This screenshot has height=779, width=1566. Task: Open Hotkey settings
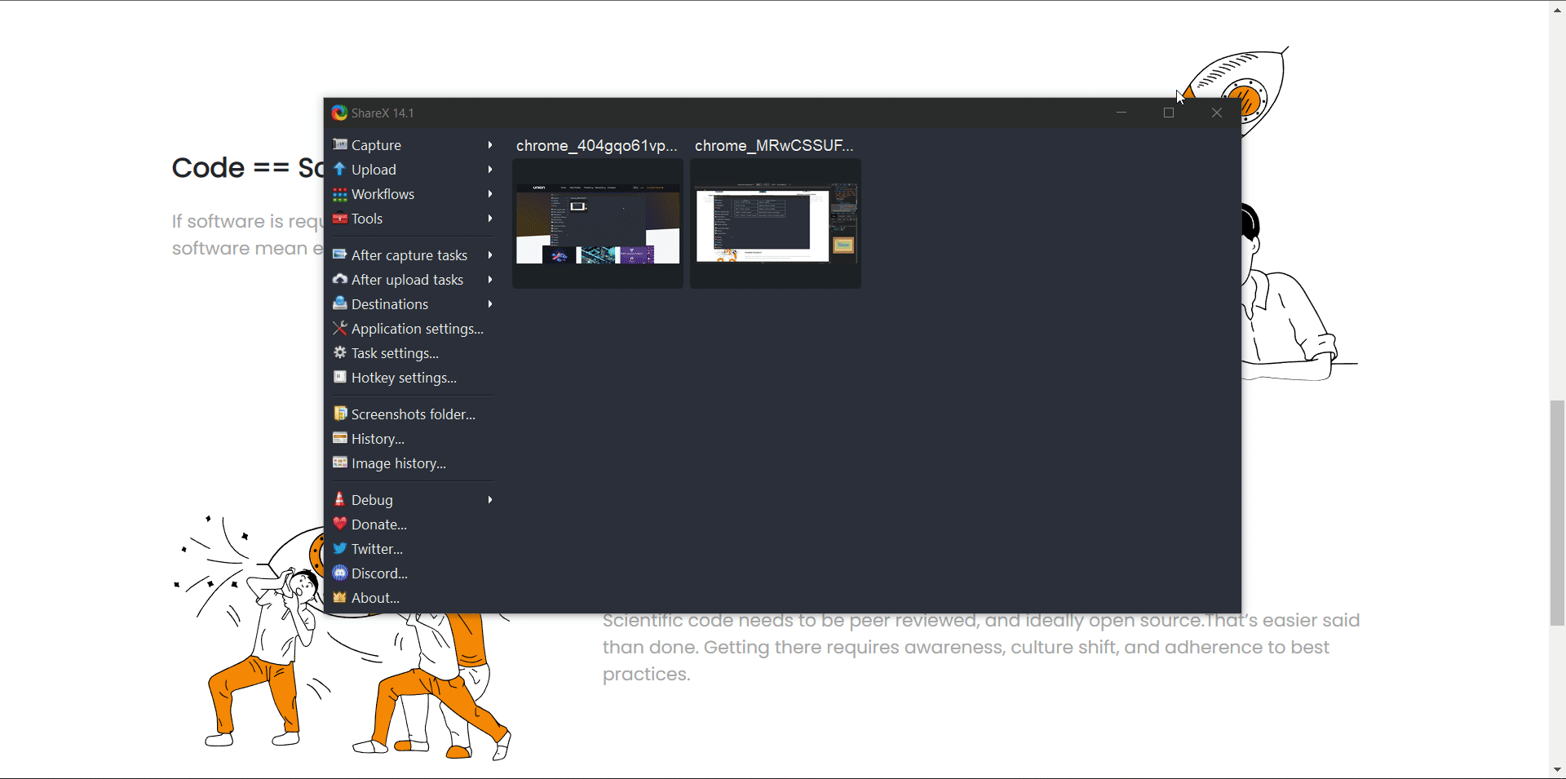(x=413, y=378)
